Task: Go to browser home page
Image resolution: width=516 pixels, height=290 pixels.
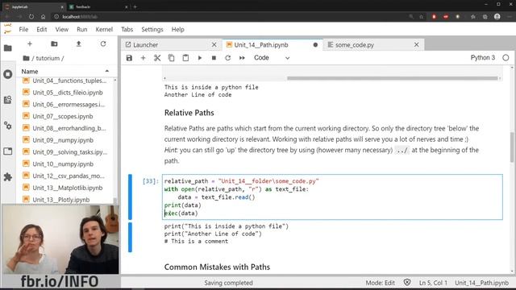Action: [43, 16]
